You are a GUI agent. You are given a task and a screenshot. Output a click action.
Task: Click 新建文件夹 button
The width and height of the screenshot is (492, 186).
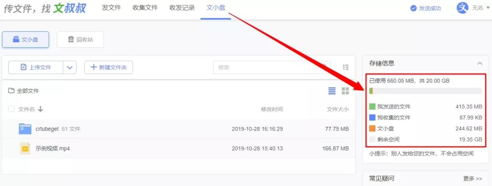(108, 67)
